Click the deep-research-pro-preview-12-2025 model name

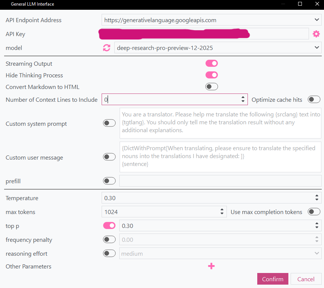coord(165,48)
